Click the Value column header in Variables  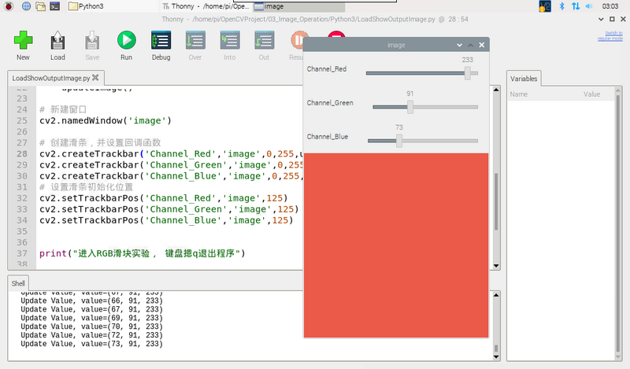coord(592,94)
